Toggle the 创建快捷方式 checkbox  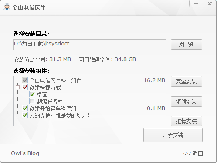[25, 87]
